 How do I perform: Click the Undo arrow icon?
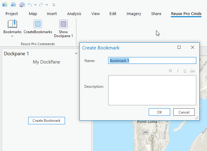30,5
